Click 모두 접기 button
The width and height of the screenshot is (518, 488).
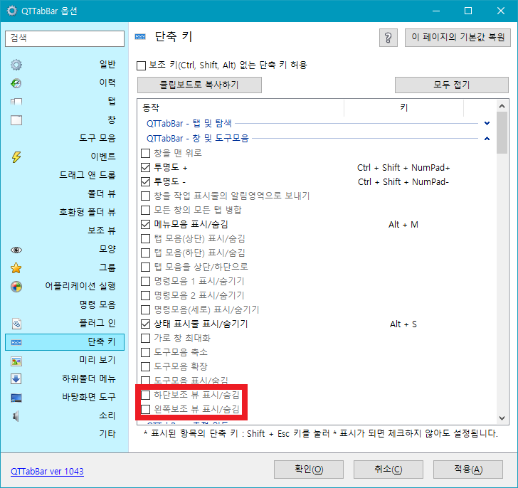click(x=451, y=85)
